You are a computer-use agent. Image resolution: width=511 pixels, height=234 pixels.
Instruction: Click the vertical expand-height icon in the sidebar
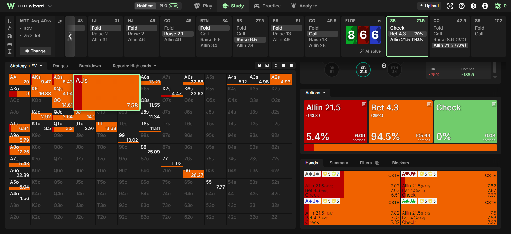click(x=10, y=52)
